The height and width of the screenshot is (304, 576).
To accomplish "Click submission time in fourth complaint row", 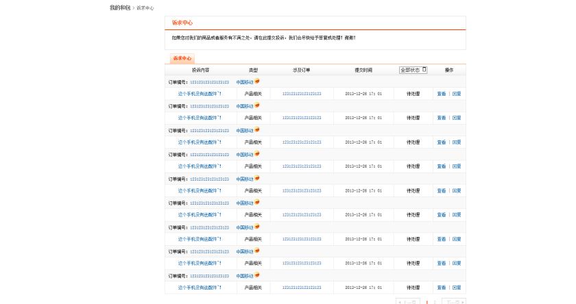I will [363, 166].
